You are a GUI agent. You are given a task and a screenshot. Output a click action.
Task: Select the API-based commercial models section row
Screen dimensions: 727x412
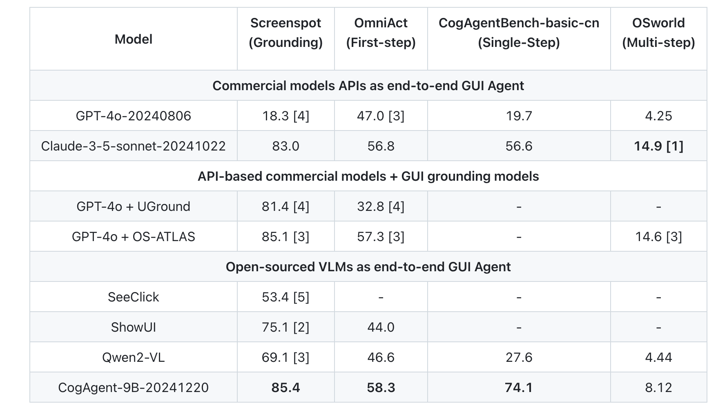(x=368, y=176)
